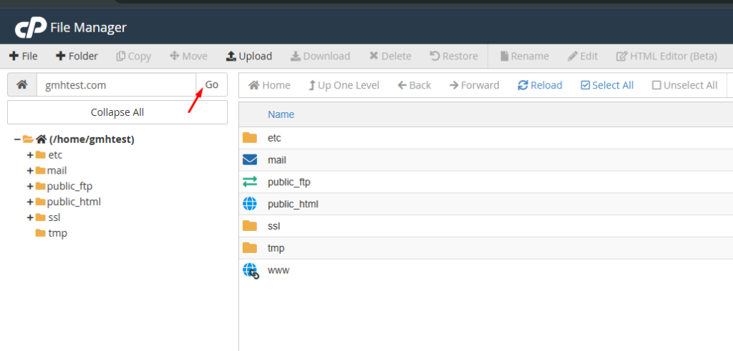Click Upload in the top toolbar
The height and width of the screenshot is (351, 733).
[248, 56]
